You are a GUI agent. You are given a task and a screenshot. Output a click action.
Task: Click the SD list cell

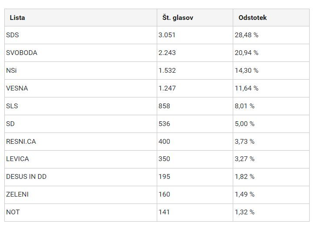tap(10, 124)
